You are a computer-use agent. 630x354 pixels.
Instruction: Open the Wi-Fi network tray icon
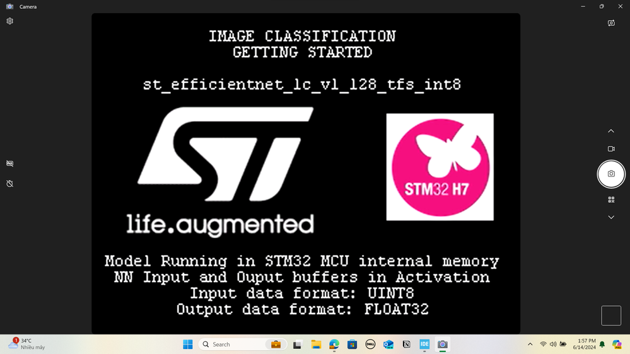pos(543,345)
